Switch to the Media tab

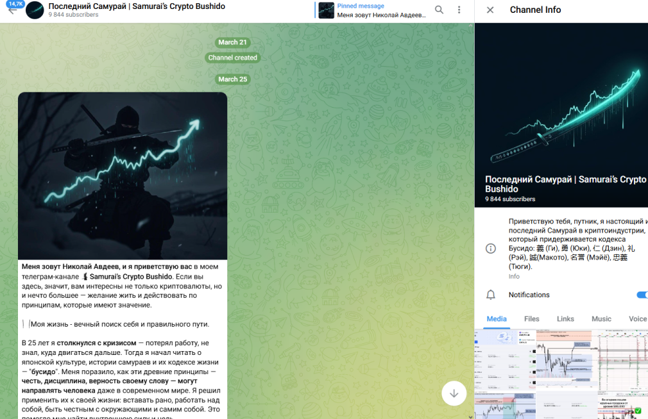[x=497, y=318]
